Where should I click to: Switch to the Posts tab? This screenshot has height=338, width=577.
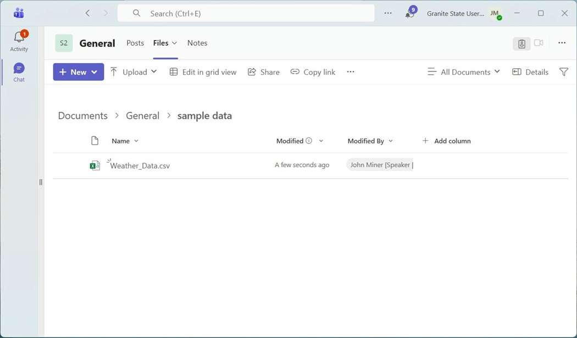click(135, 43)
